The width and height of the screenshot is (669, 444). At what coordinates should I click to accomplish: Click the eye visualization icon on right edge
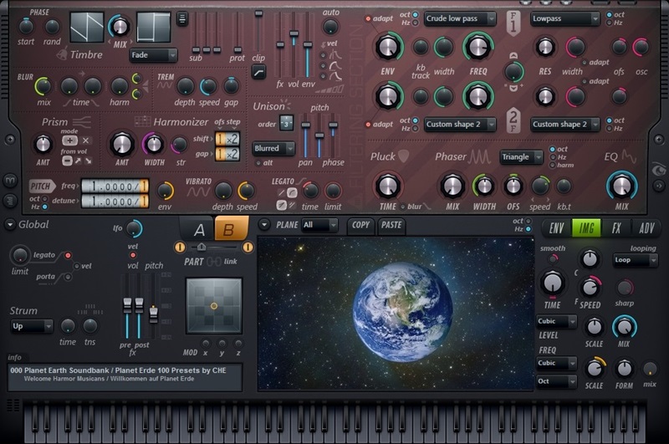tap(658, 171)
